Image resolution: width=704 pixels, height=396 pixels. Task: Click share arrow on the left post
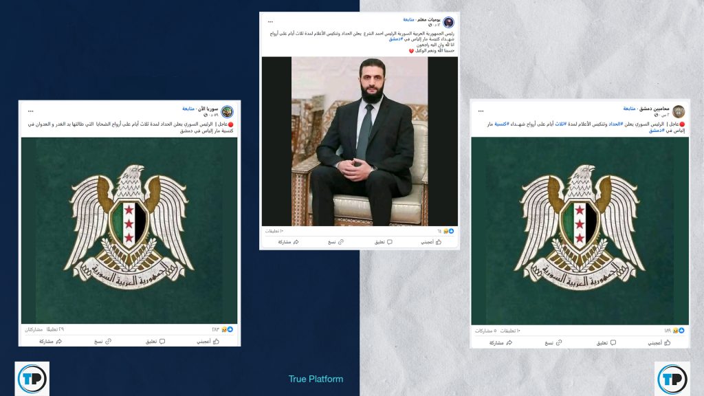pos(59,342)
